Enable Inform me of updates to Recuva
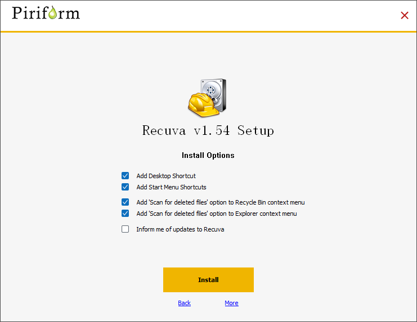Image resolution: width=417 pixels, height=322 pixels. (125, 229)
